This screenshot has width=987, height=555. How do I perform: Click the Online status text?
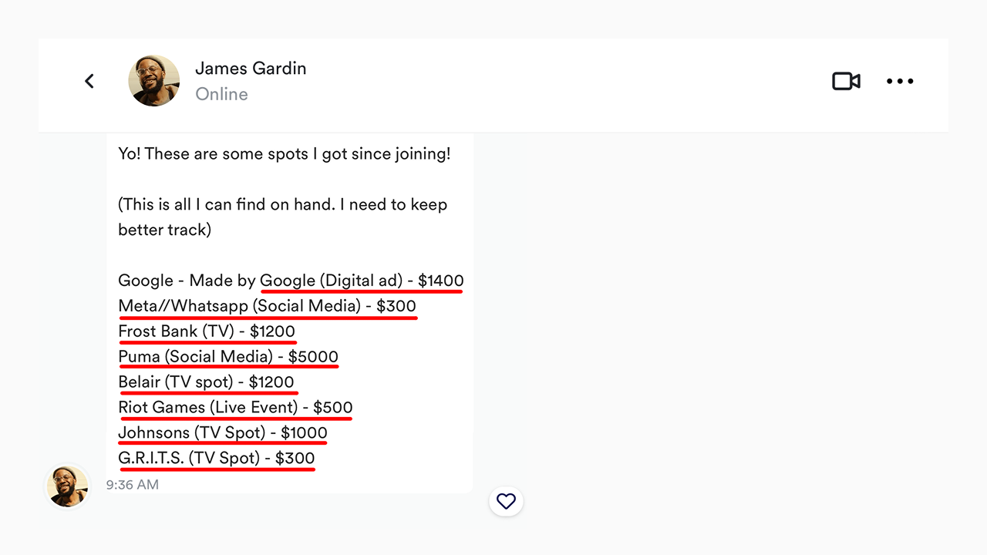pyautogui.click(x=221, y=94)
